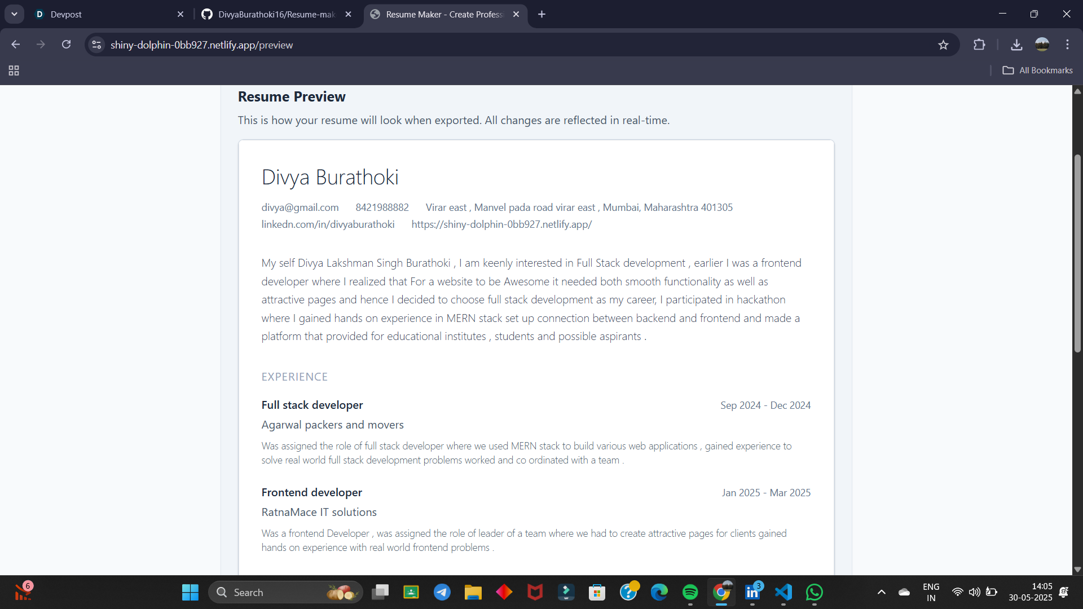Reload the current page
Image resolution: width=1083 pixels, height=609 pixels.
tap(66, 45)
